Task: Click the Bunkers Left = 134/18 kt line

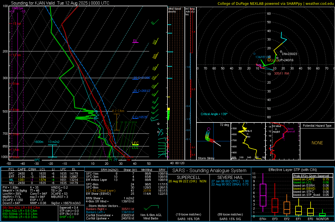Action: point(110,212)
